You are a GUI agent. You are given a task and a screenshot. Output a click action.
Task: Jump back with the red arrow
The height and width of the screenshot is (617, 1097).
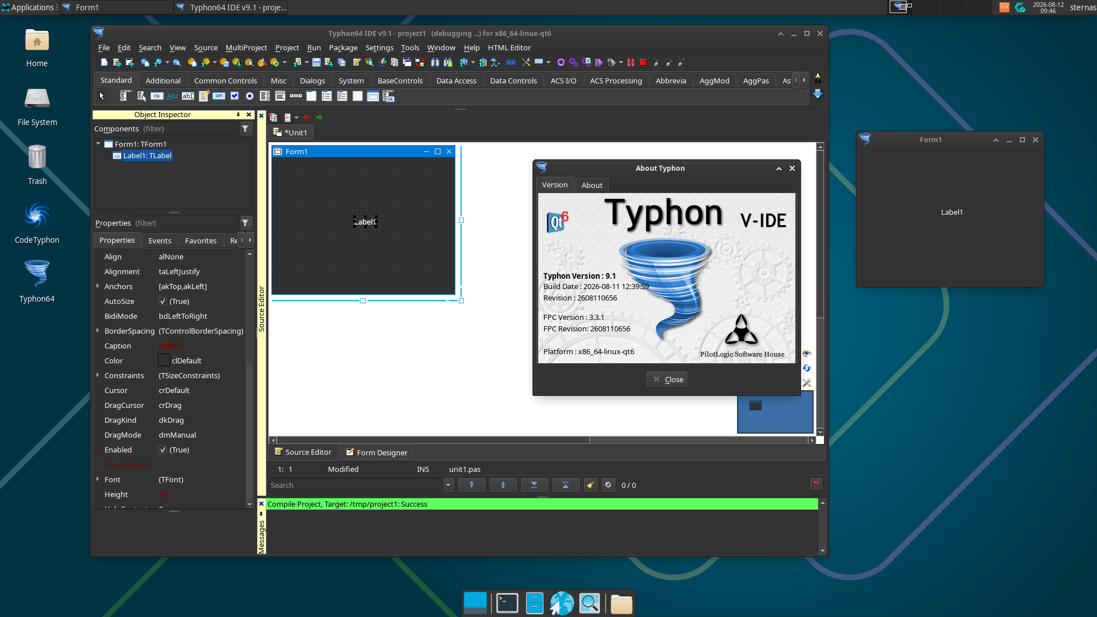click(307, 117)
